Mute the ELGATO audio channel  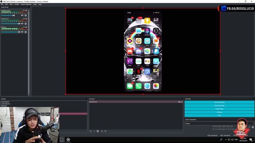click(22, 24)
